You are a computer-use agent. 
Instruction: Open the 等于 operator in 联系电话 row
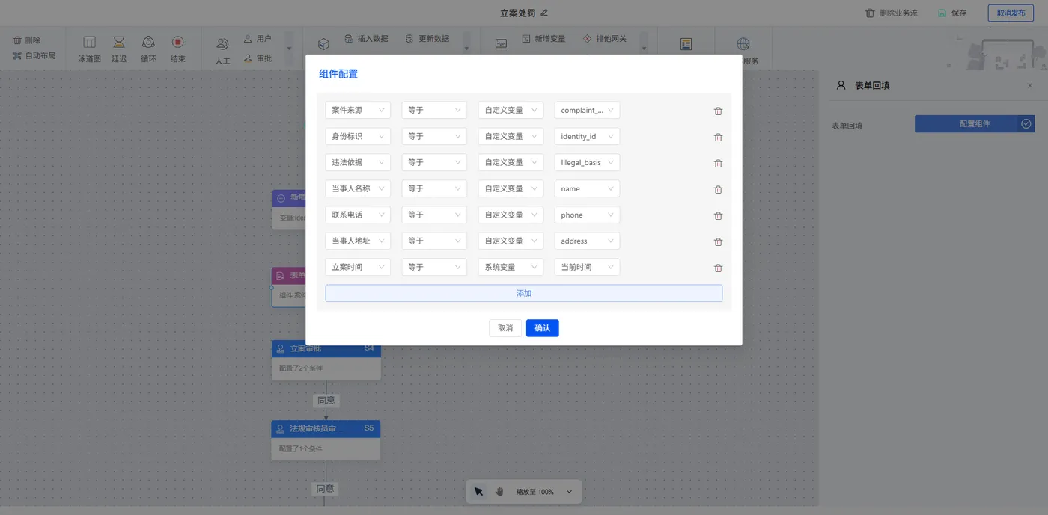(x=434, y=215)
